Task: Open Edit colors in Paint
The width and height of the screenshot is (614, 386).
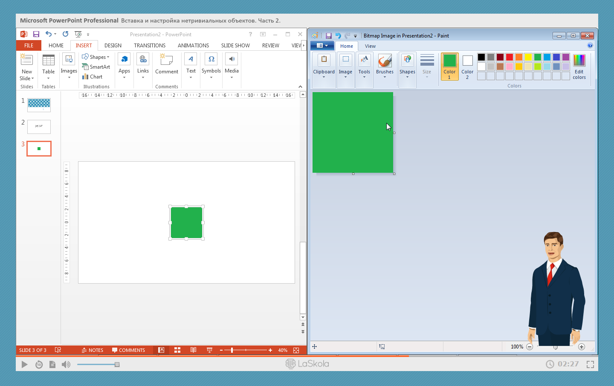Action: coord(579,67)
